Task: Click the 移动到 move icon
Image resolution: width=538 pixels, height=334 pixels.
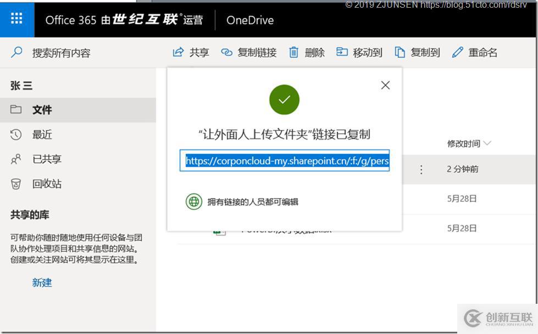Action: [342, 52]
